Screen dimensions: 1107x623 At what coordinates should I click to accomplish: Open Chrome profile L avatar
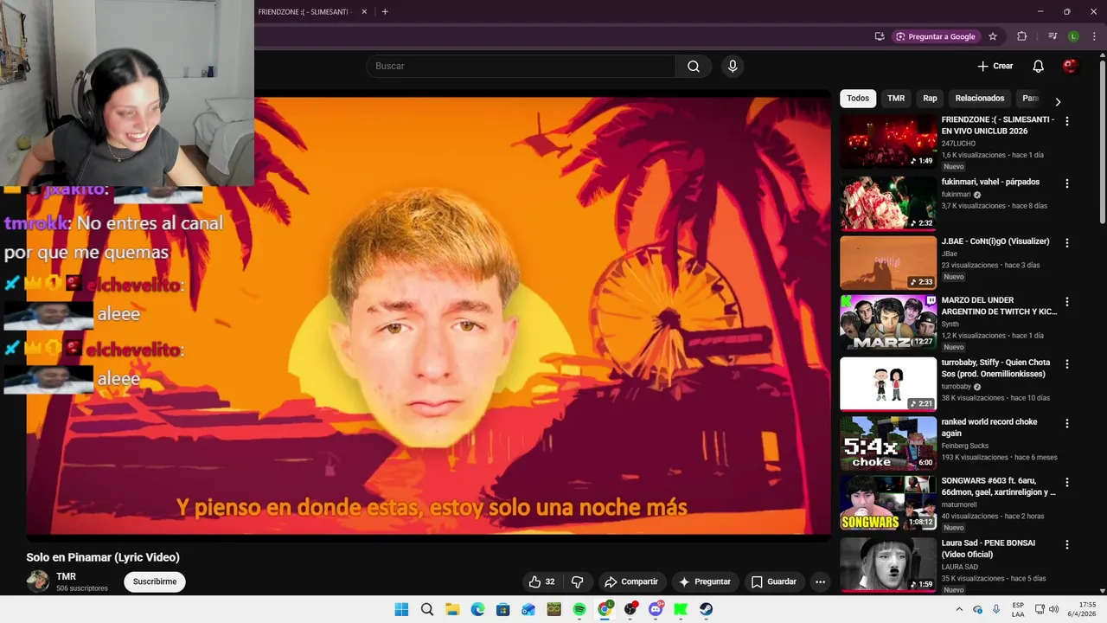1073,36
